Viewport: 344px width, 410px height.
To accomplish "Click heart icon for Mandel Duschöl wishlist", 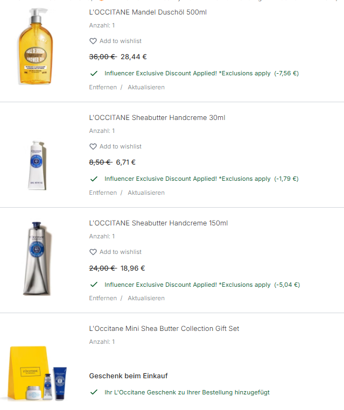I will click(93, 41).
